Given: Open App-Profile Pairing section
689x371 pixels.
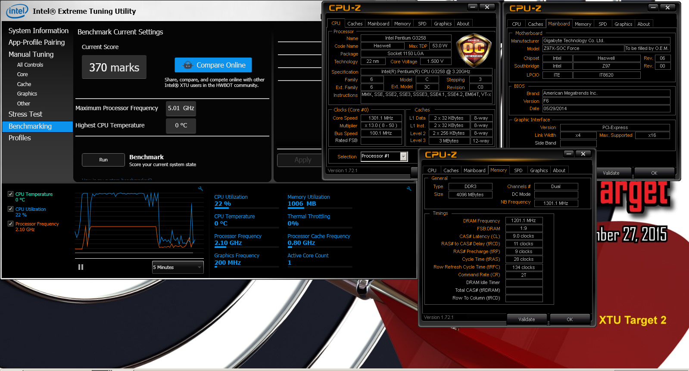Looking at the screenshot, I should point(37,42).
